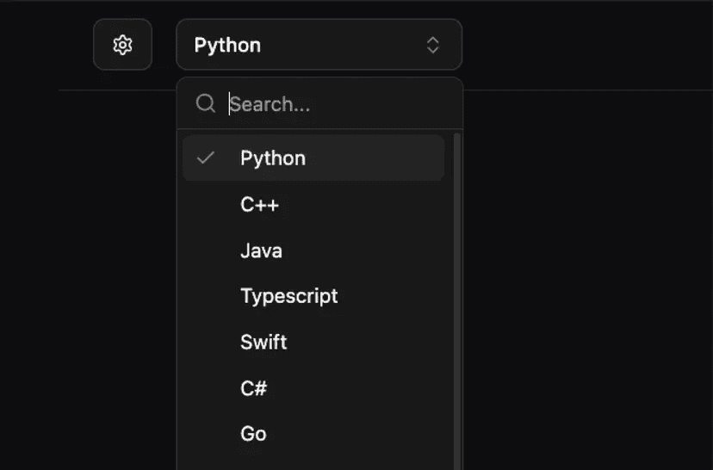Collapse the Python language selector combo box
713x470 pixels.
click(x=319, y=45)
